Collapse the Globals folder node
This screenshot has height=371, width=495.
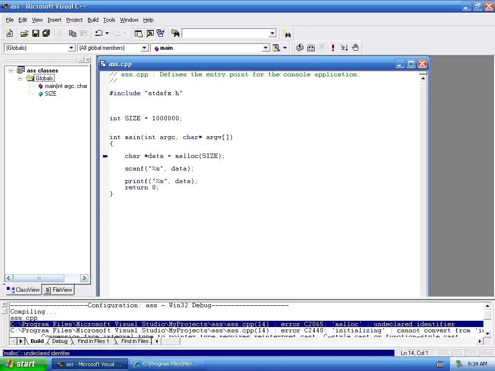pyautogui.click(x=20, y=78)
